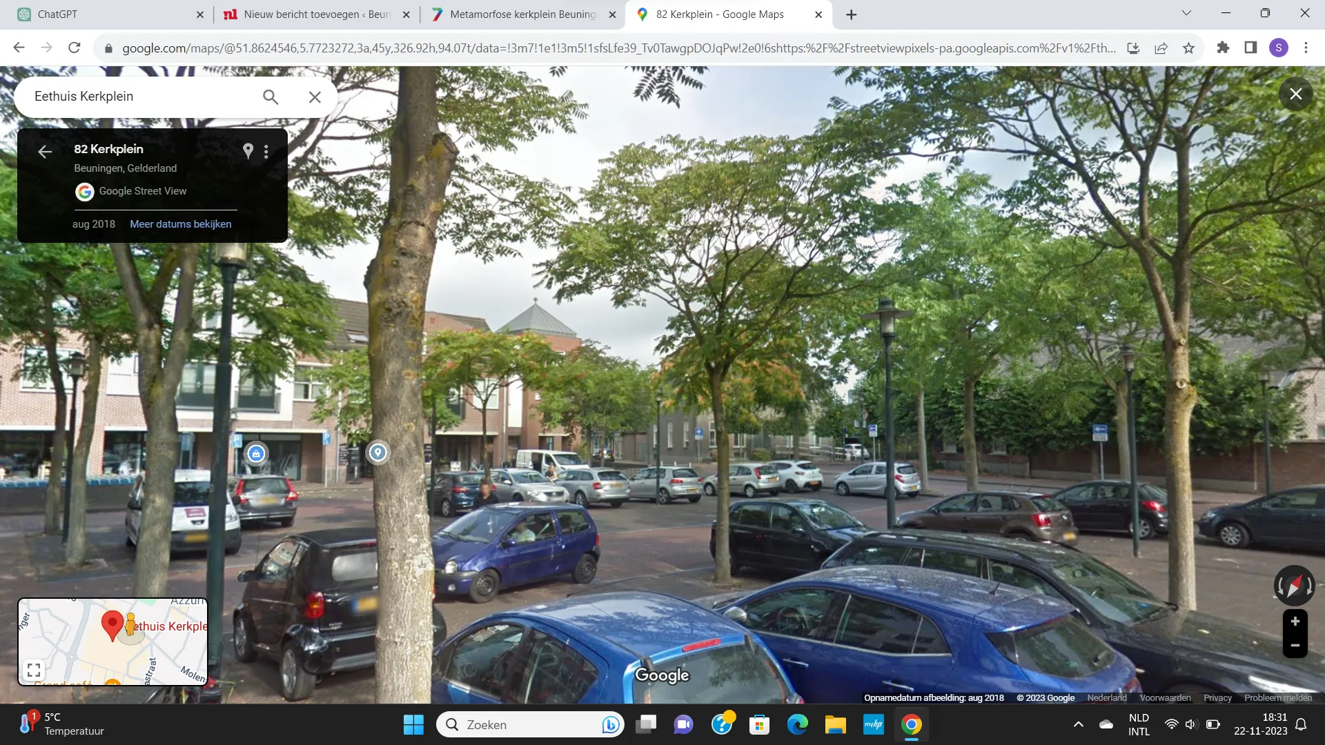Click Probleem melden link
The height and width of the screenshot is (745, 1325).
point(1277,698)
